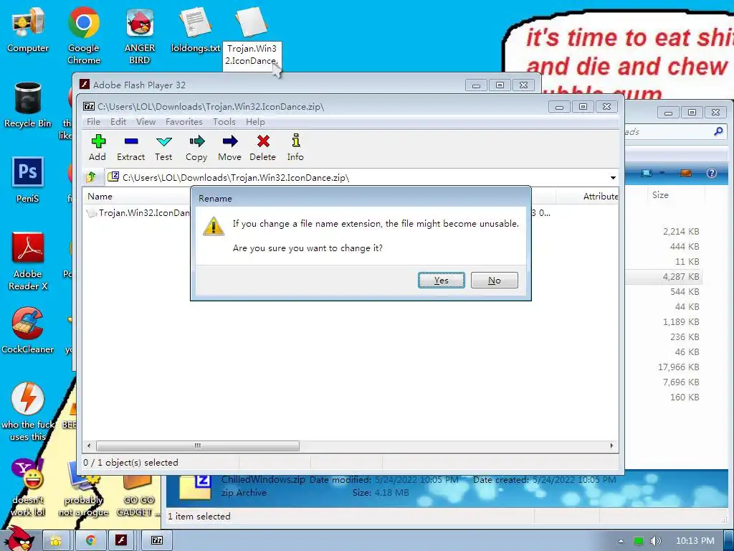The width and height of the screenshot is (734, 551).
Task: Sort by the Size column in Explorer
Action: pyautogui.click(x=660, y=195)
